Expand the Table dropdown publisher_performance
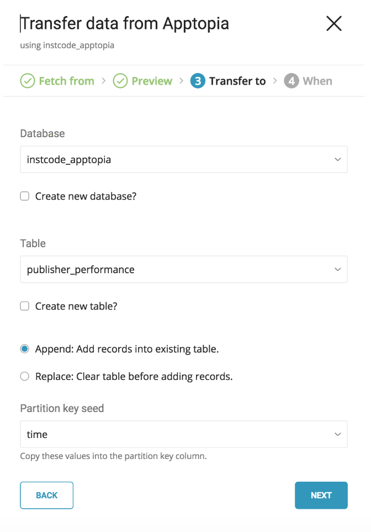Viewport: 371px width, 532px height. [183, 270]
